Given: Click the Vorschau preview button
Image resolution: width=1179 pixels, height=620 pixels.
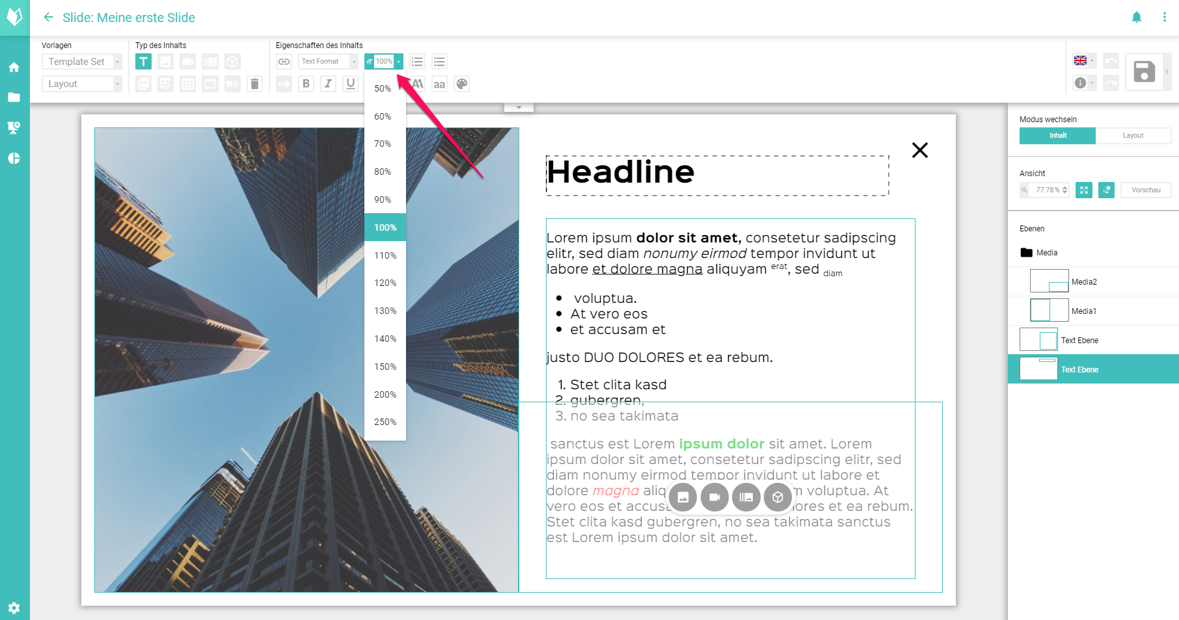Looking at the screenshot, I should coord(1145,190).
